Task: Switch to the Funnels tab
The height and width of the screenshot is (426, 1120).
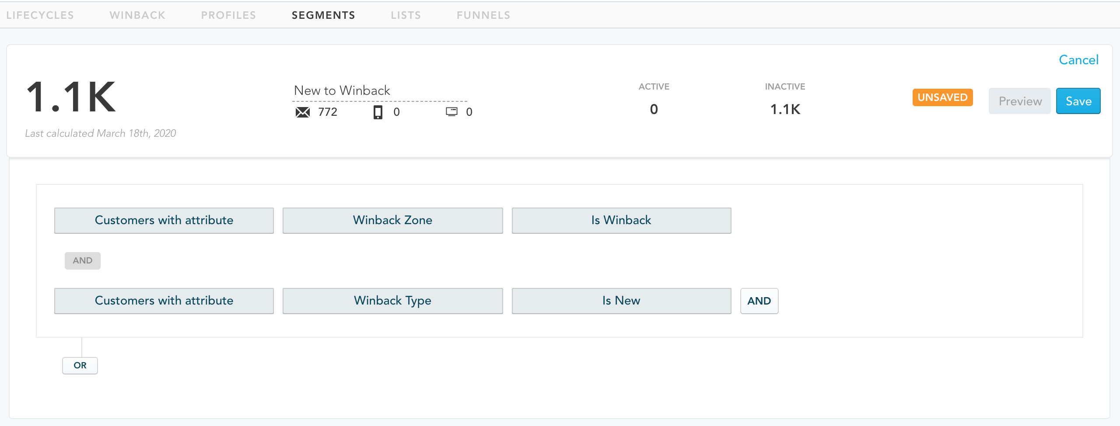Action: click(483, 15)
